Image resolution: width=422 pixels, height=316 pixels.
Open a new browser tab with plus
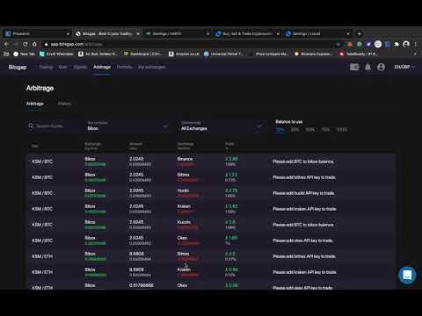pos(359,33)
